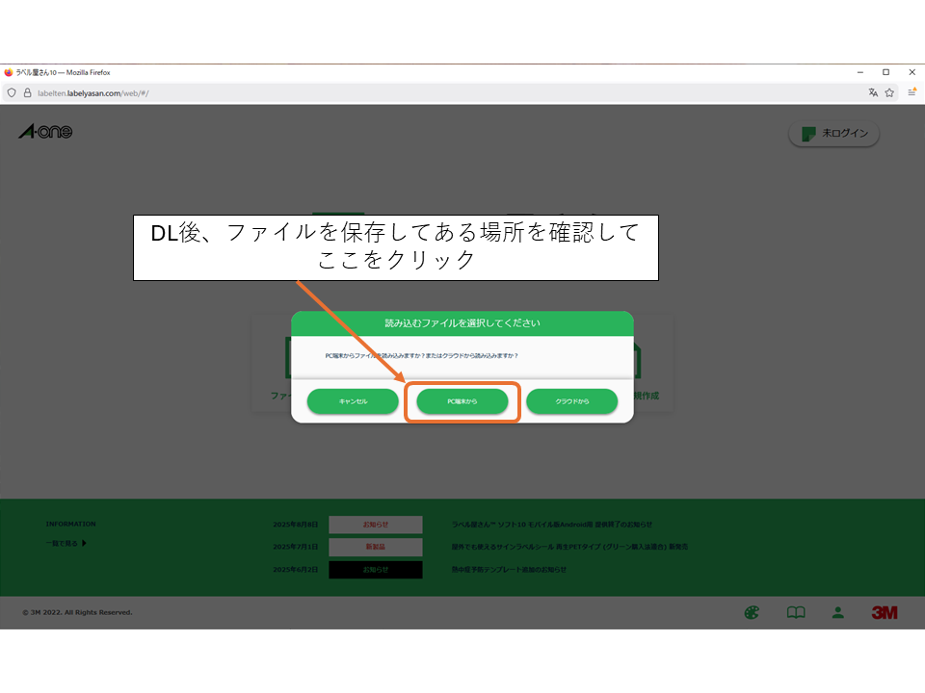Click the 未ログイン login button
The height and width of the screenshot is (693, 925).
pyautogui.click(x=833, y=134)
